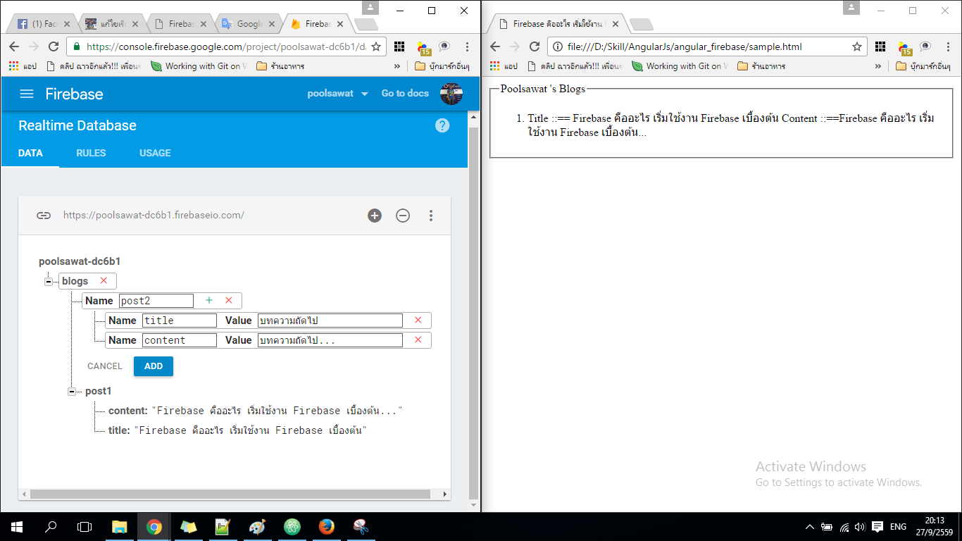This screenshot has width=962, height=541.
Task: Bookmark sample.html with the star icon
Action: (x=857, y=46)
